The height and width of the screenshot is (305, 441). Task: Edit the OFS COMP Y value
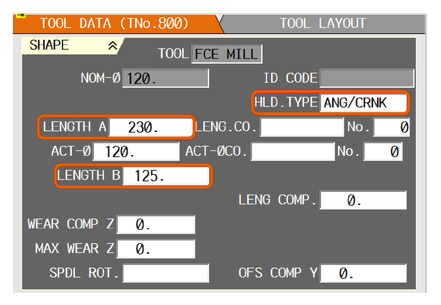pyautogui.click(x=363, y=273)
